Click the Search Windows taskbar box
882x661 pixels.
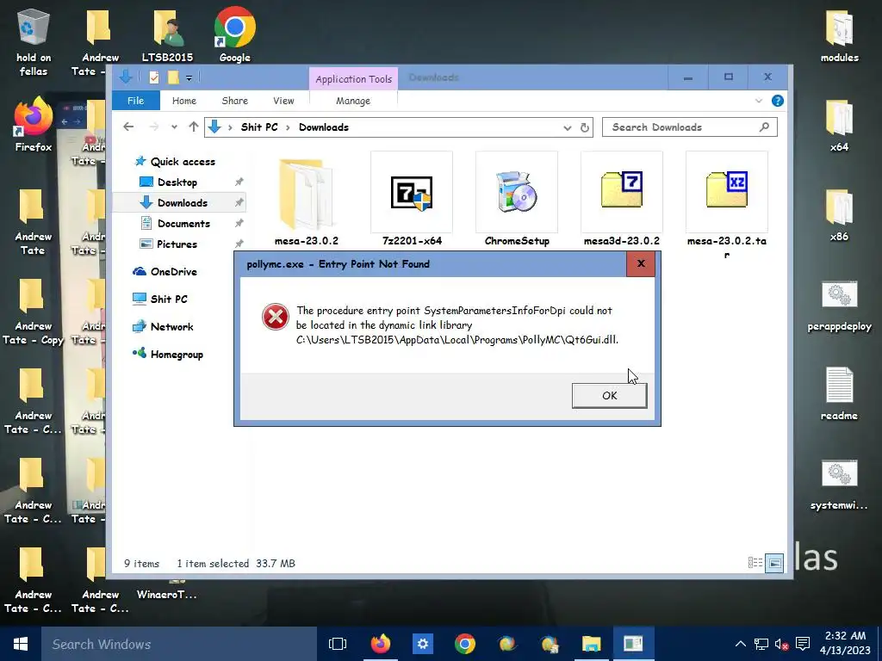pos(179,644)
